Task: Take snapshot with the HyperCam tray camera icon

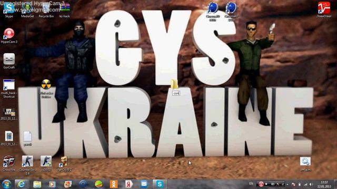Action: click(273, 184)
